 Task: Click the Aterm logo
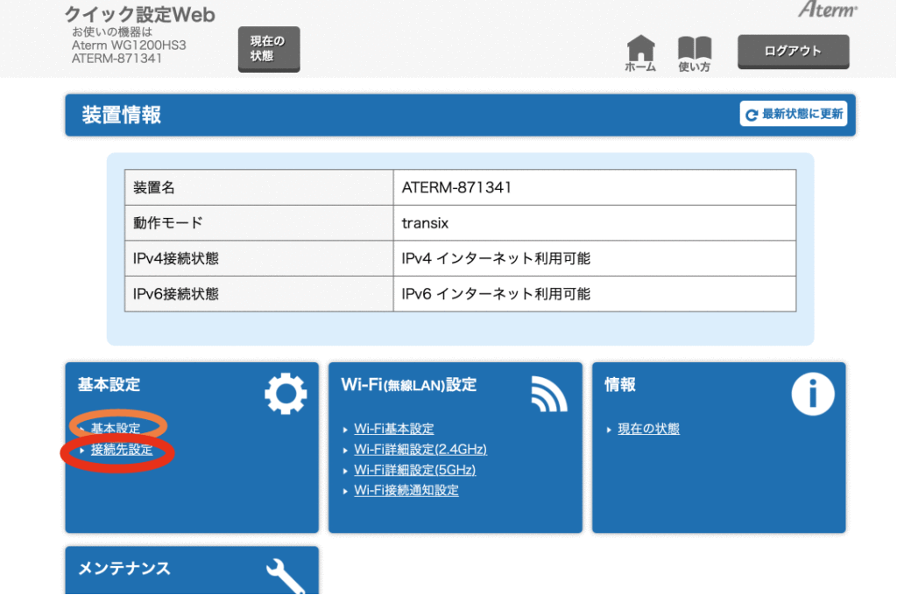(x=827, y=10)
